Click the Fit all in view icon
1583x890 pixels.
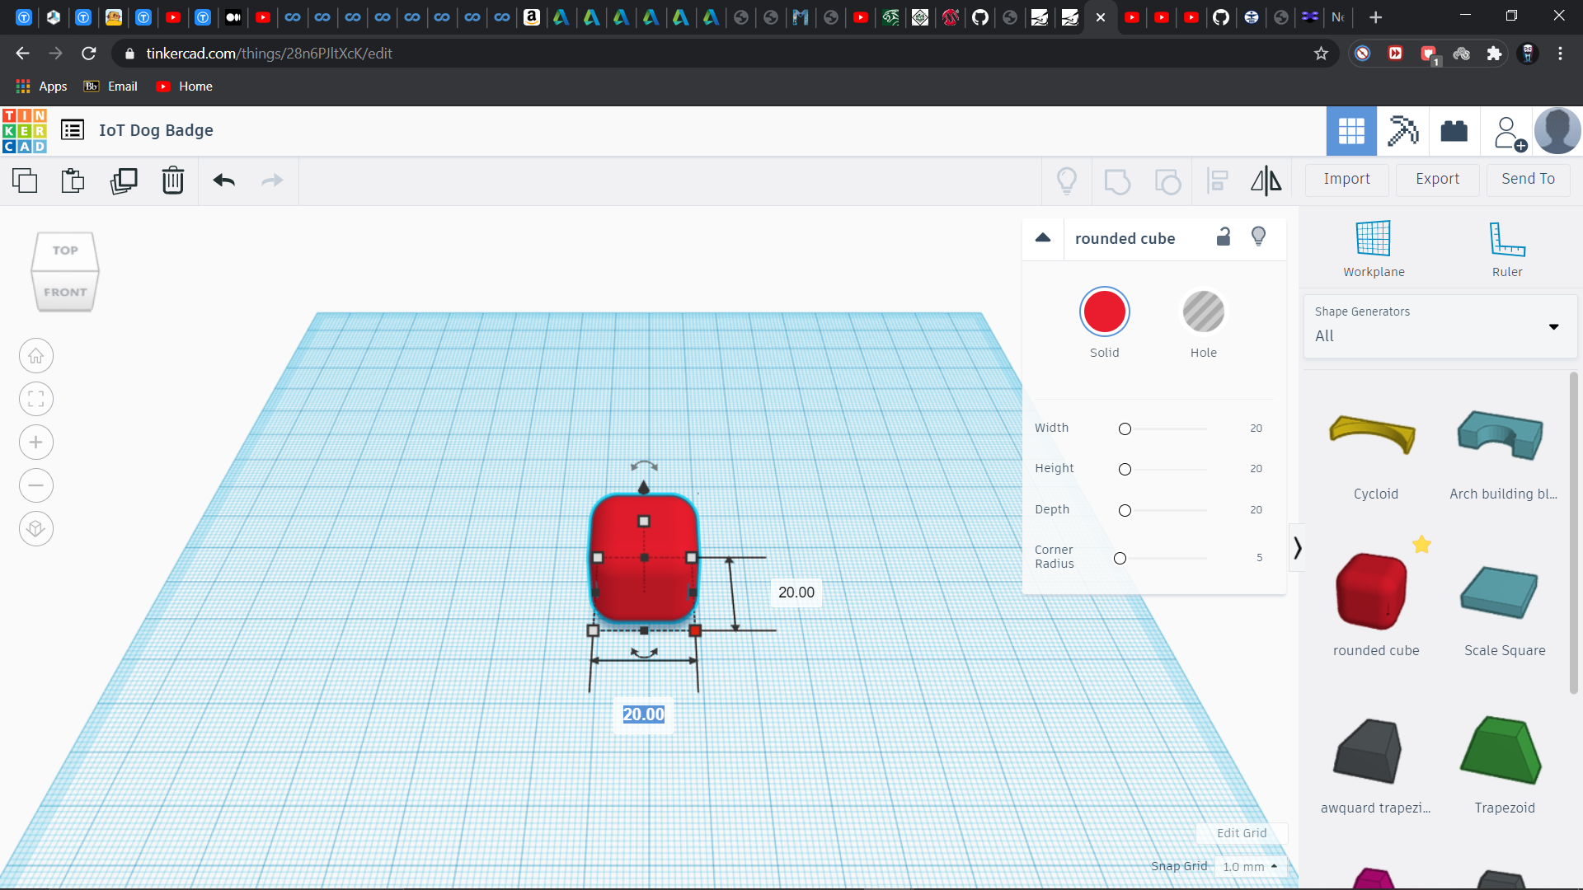[36, 400]
